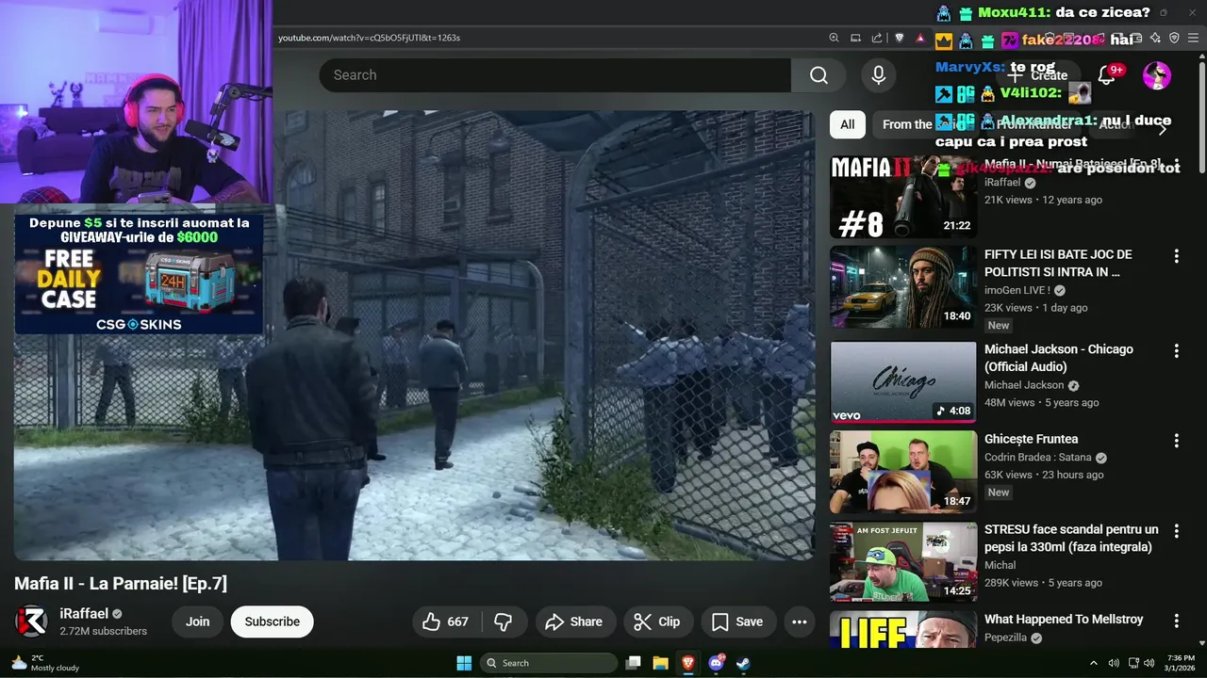Open YouTube notifications bell
Image resolution: width=1207 pixels, height=678 pixels.
pos(1107,75)
